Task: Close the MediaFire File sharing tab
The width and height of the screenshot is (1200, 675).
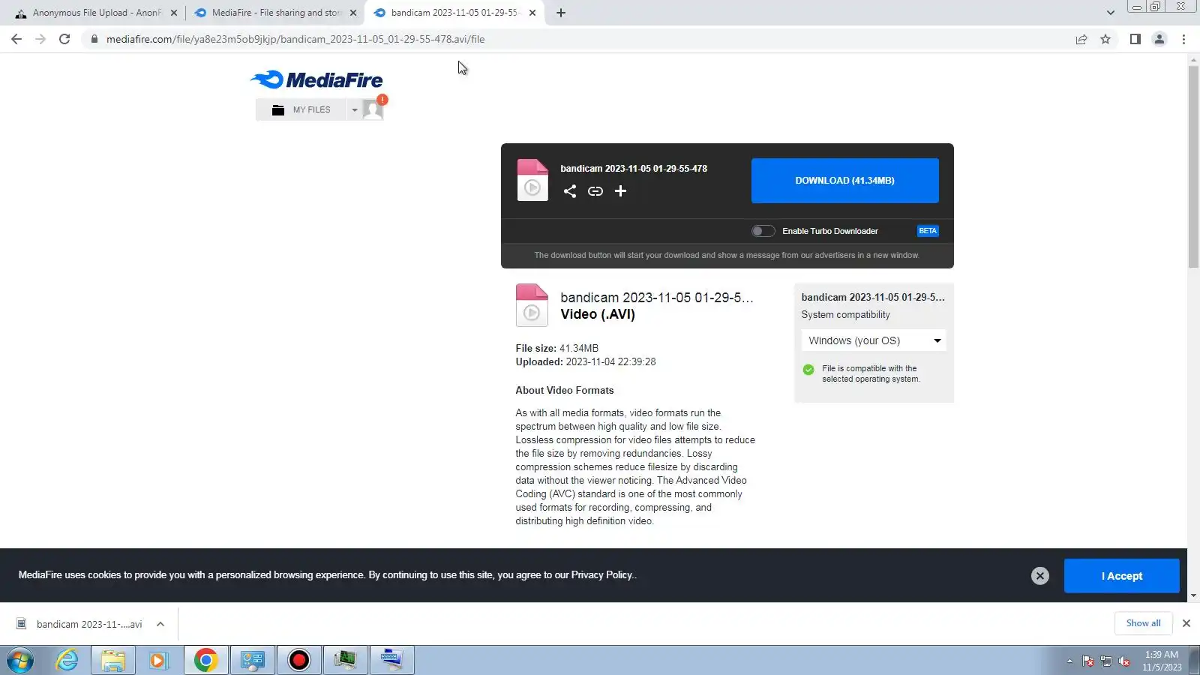Action: (353, 13)
